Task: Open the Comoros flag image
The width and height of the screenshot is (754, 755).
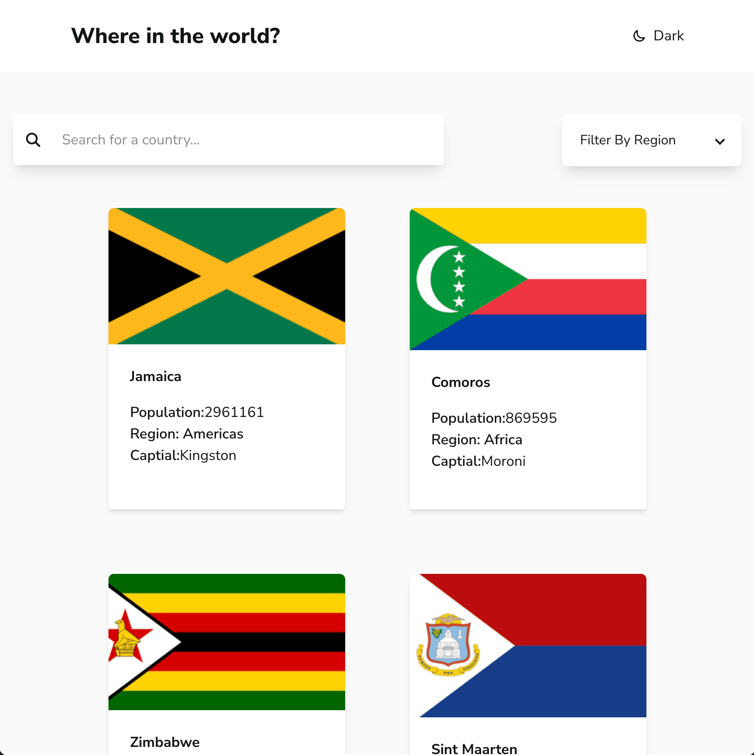Action: tap(528, 279)
